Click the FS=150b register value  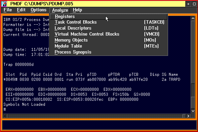[x=121, y=94]
